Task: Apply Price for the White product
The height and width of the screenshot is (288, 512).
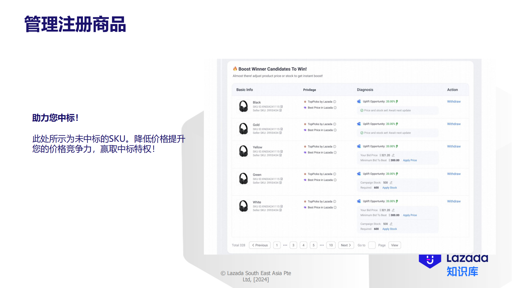Action: coord(410,215)
